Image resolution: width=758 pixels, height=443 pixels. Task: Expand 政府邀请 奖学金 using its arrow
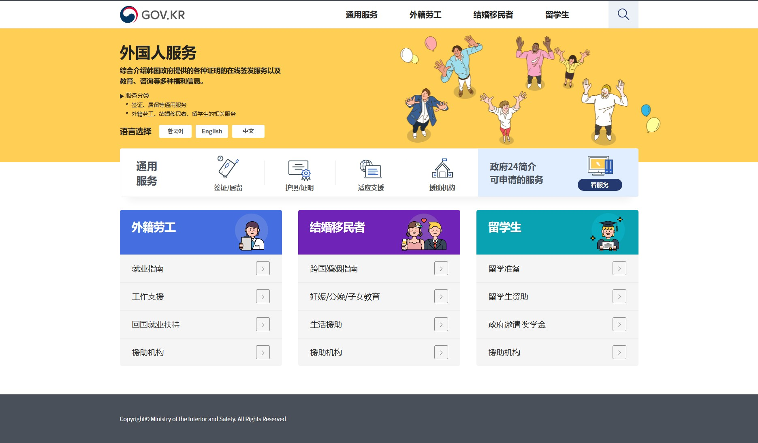[619, 324]
